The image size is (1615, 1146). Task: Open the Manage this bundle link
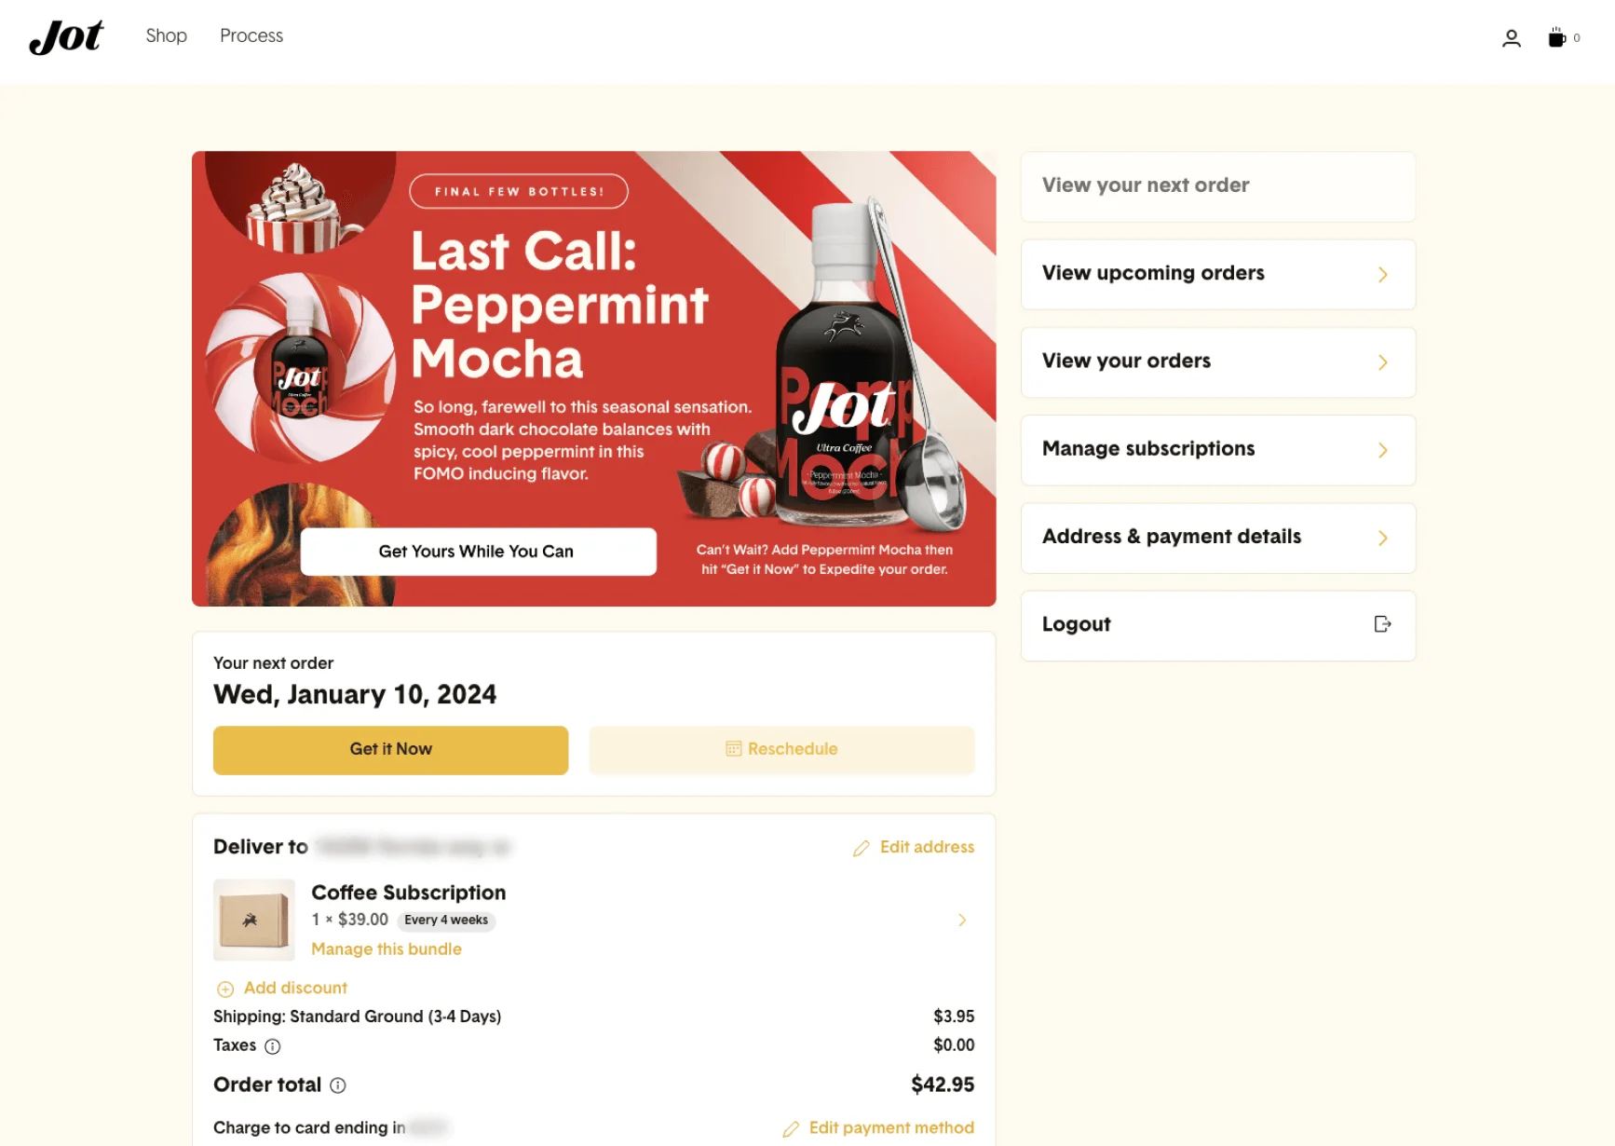(x=387, y=948)
